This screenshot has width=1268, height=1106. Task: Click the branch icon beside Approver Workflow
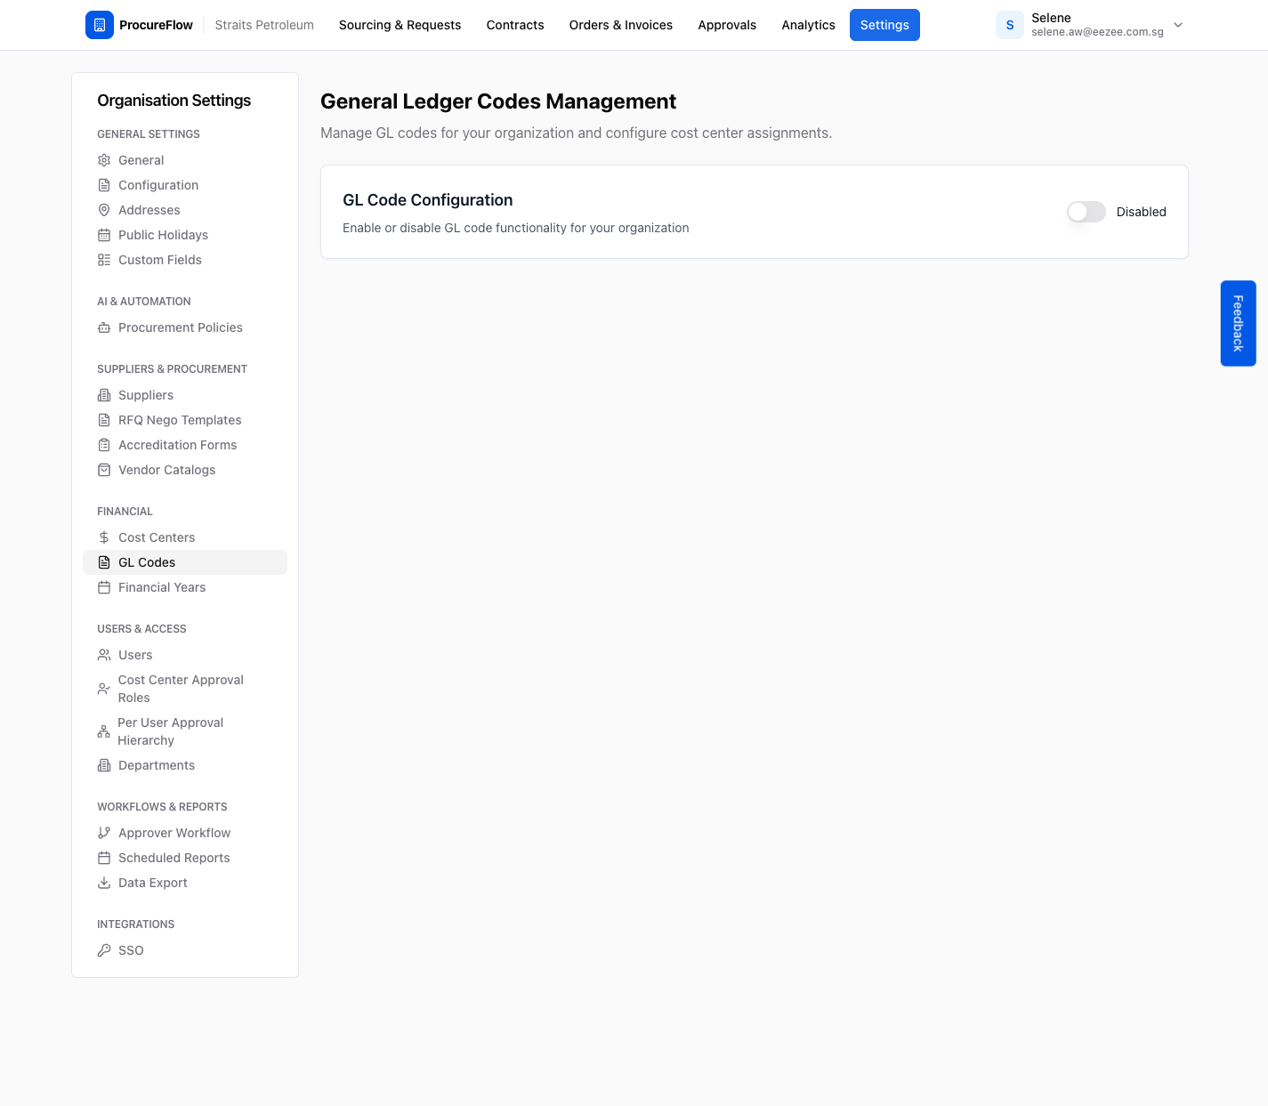104,833
